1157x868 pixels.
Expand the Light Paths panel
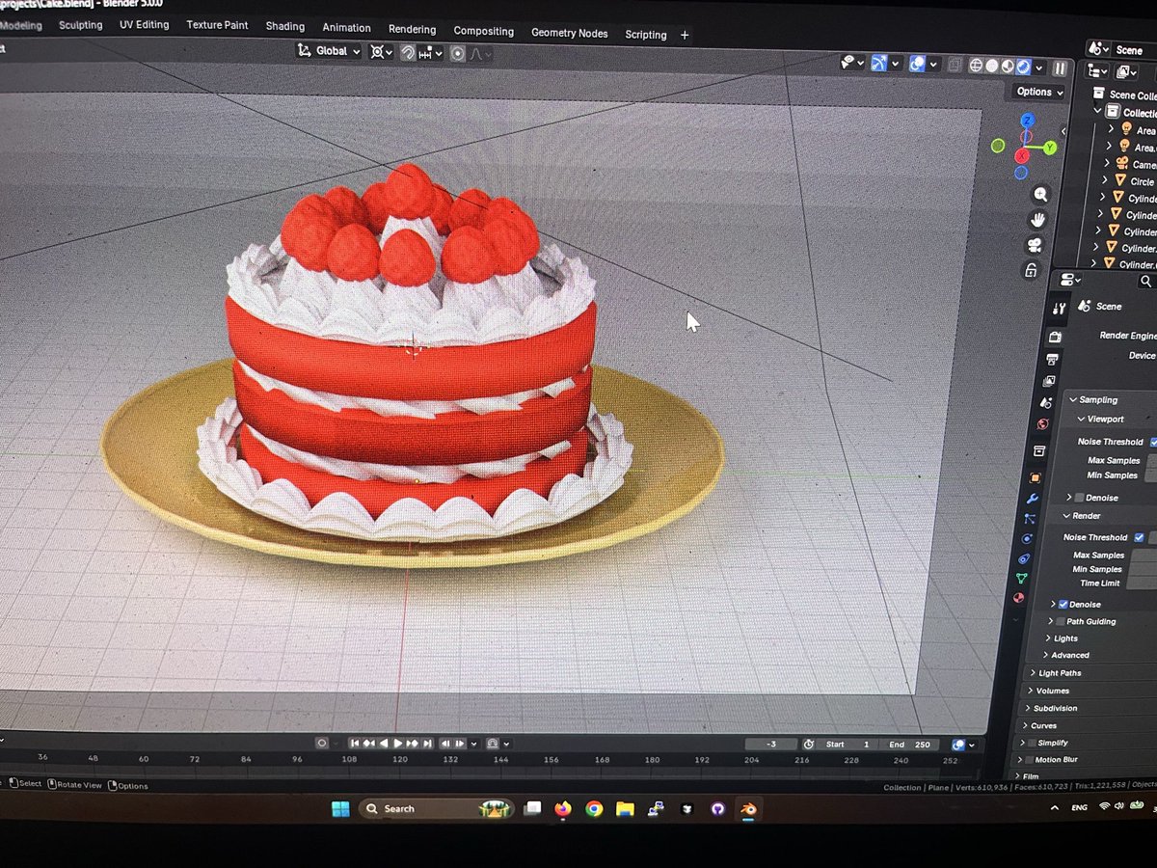[1033, 673]
